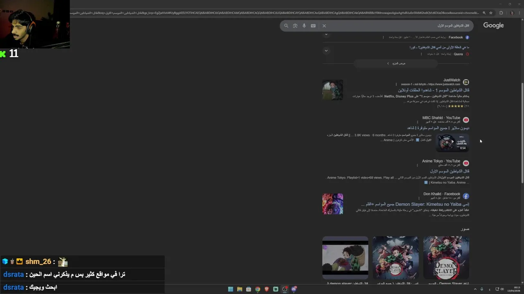
Task: Click the JustWatch site favicon
Action: click(466, 82)
